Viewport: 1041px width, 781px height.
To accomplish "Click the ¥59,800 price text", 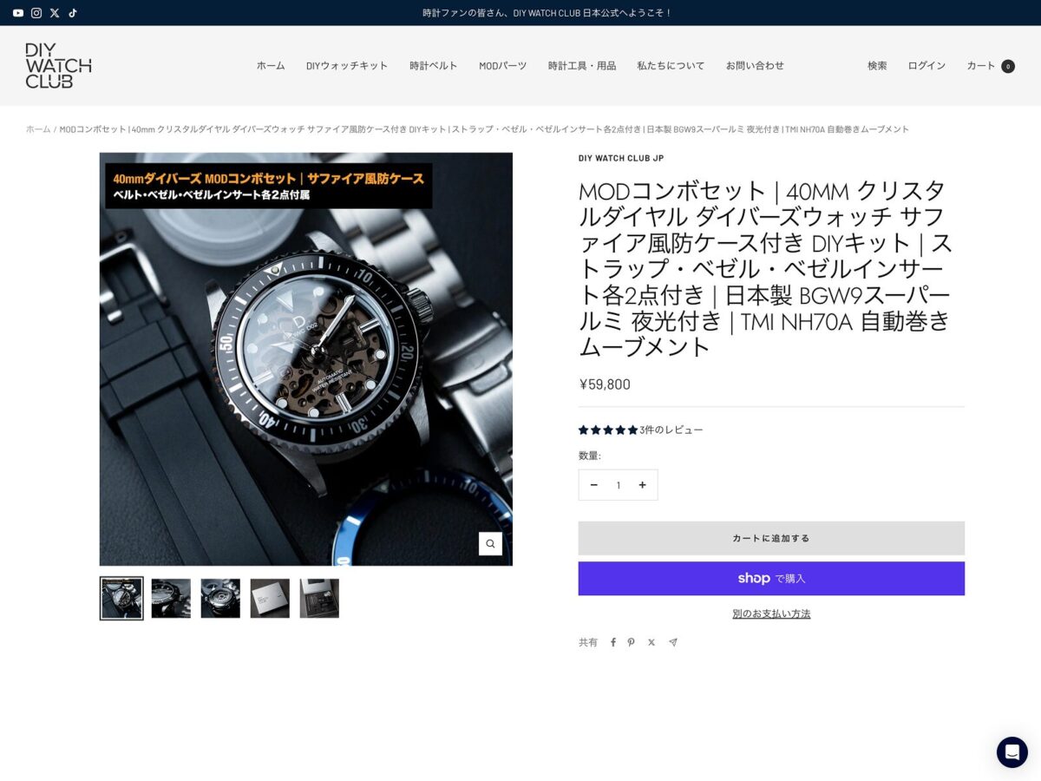I will pyautogui.click(x=605, y=384).
